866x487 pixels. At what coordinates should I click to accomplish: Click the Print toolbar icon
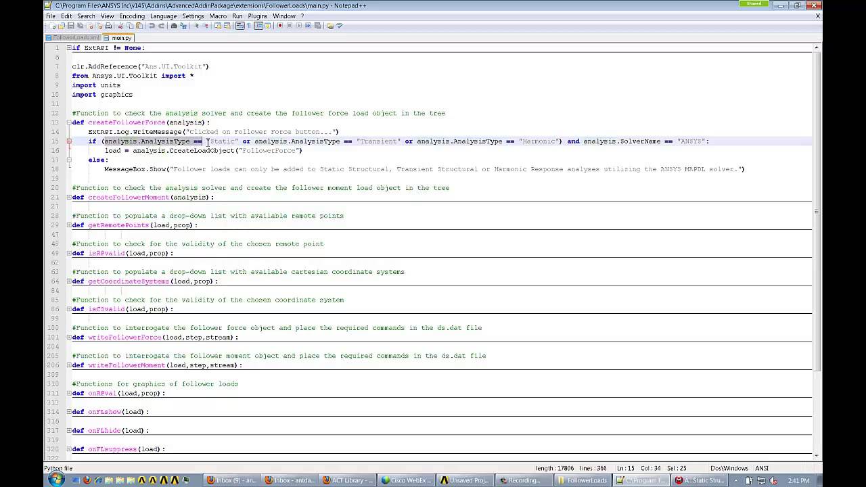pyautogui.click(x=108, y=26)
